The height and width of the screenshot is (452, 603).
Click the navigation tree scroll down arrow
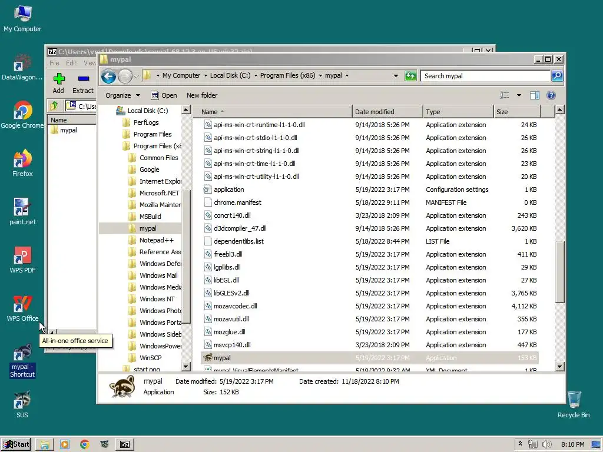coord(185,367)
